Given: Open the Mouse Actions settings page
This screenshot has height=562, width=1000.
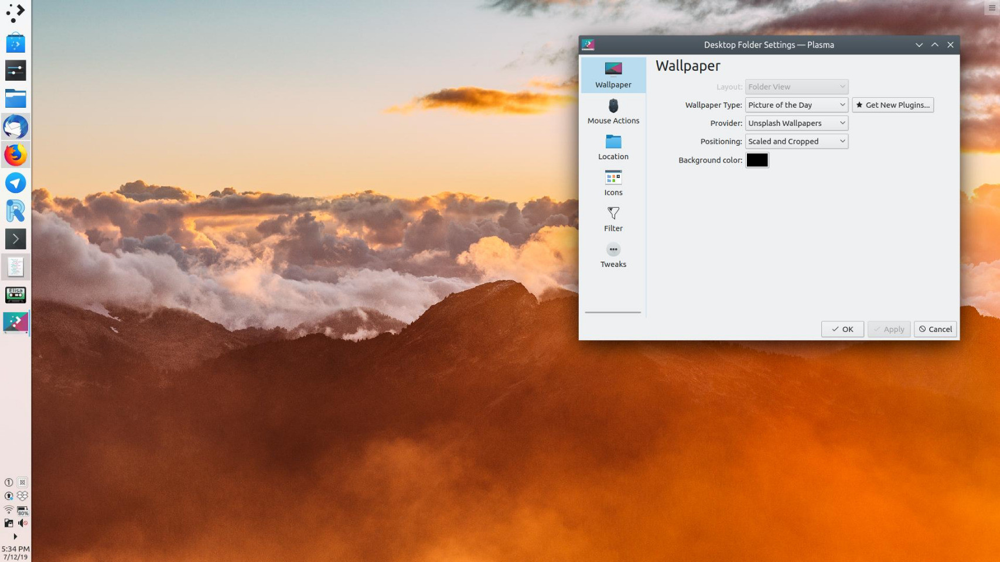Looking at the screenshot, I should point(613,111).
